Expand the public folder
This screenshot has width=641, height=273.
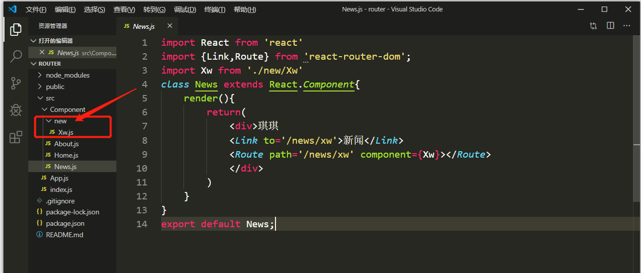(x=73, y=87)
